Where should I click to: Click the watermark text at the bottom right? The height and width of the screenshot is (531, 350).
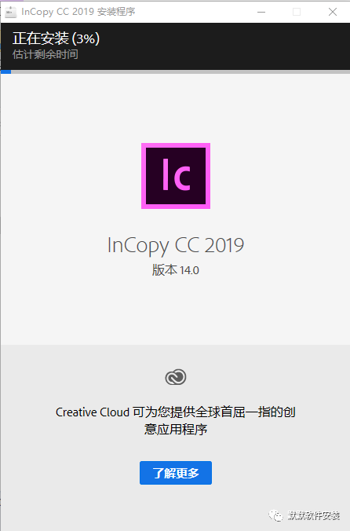tap(314, 515)
